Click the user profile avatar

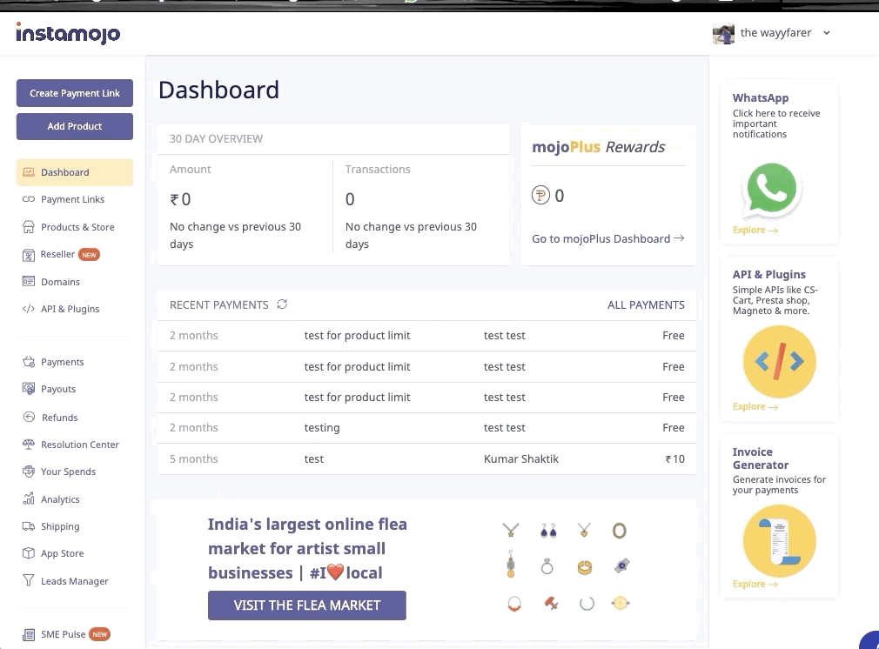[x=723, y=34]
